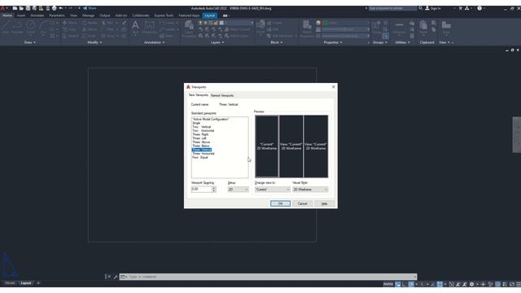This screenshot has height=293, width=521.
Task: Select the Line tool in Draw panel
Action: (x=6, y=27)
